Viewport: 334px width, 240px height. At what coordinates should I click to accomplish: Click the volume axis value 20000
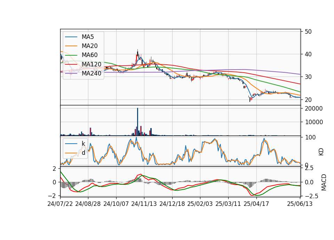pos(314,109)
